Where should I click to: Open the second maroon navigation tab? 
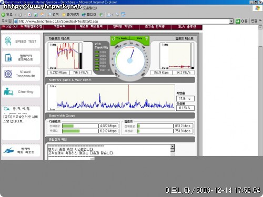[91, 27]
